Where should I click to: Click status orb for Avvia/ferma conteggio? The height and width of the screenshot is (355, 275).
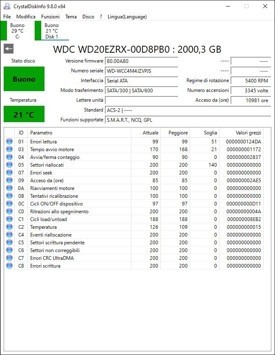tap(9, 157)
